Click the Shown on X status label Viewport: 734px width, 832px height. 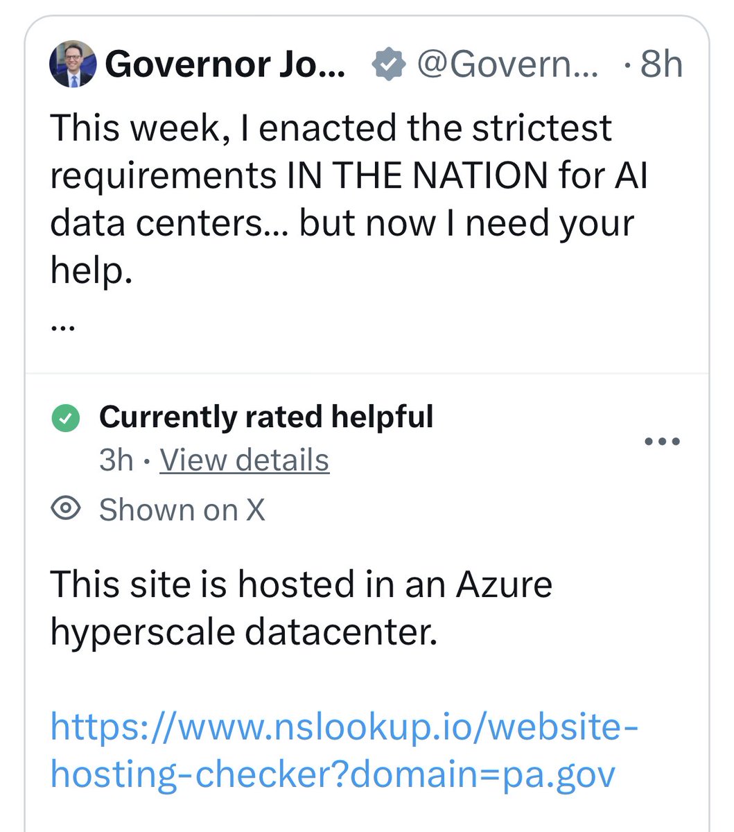pos(182,510)
